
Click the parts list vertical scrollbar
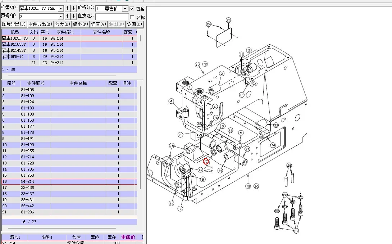pyautogui.click(x=140, y=137)
